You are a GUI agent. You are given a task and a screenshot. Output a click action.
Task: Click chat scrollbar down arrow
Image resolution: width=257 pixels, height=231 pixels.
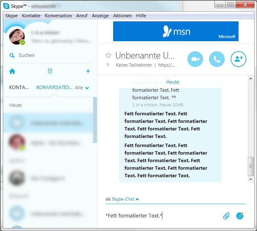tap(251, 179)
